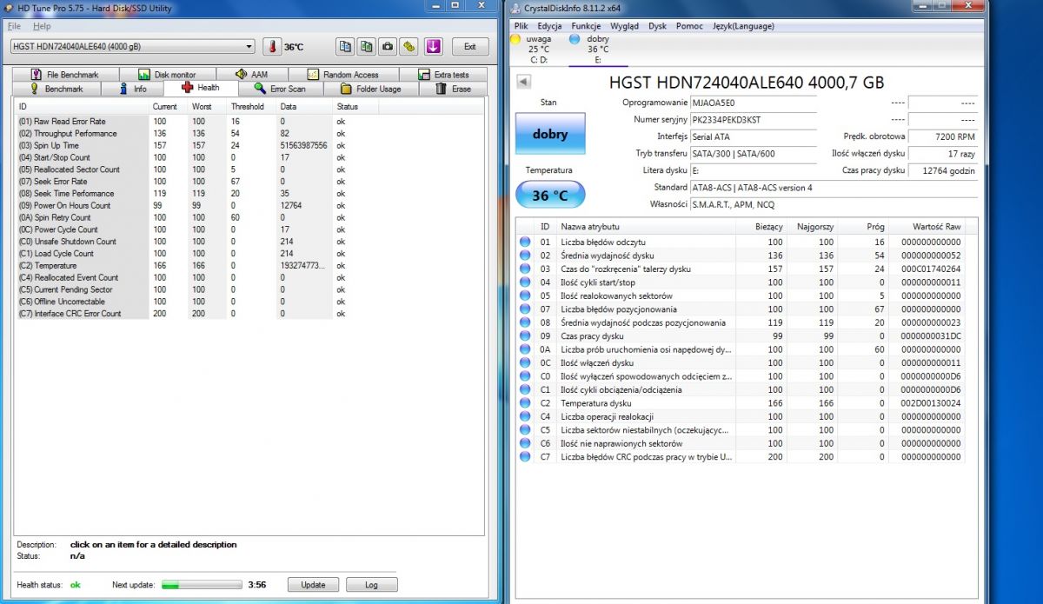1043x604 pixels.
Task: Click the previous disk arrow in CrystalDiskInfo
Action: (x=523, y=82)
